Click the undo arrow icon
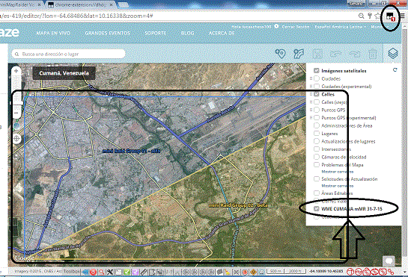Viewport: 408px width, 277px height. point(336,54)
